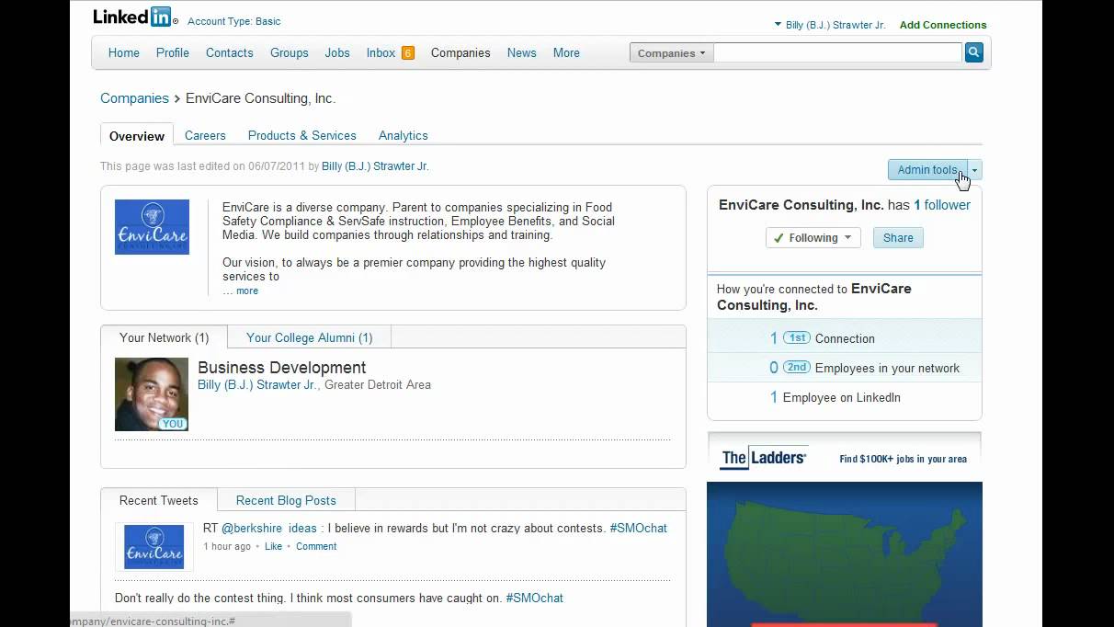Select Your College Alumni (1) tab
This screenshot has width=1114, height=627.
point(310,337)
